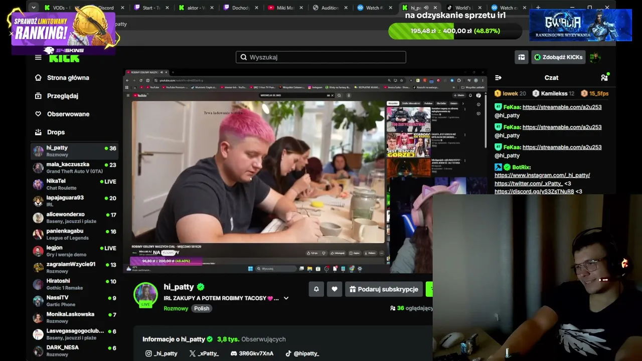The height and width of the screenshot is (361, 642).
Task: Open BotRix's Discord invite link in chat
Action: [x=534, y=192]
